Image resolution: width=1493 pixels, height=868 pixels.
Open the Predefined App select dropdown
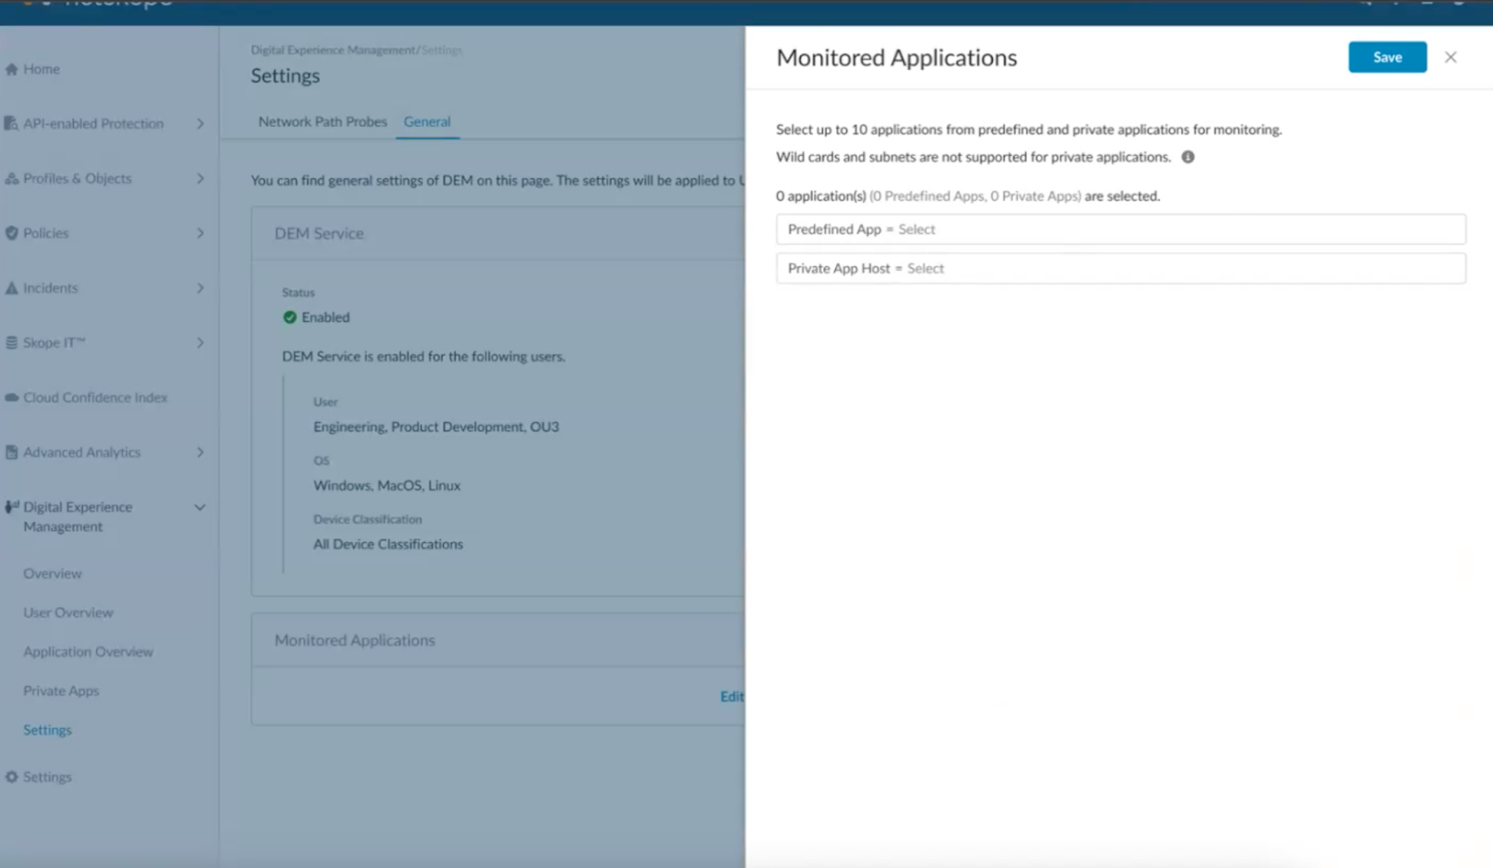click(x=1121, y=230)
